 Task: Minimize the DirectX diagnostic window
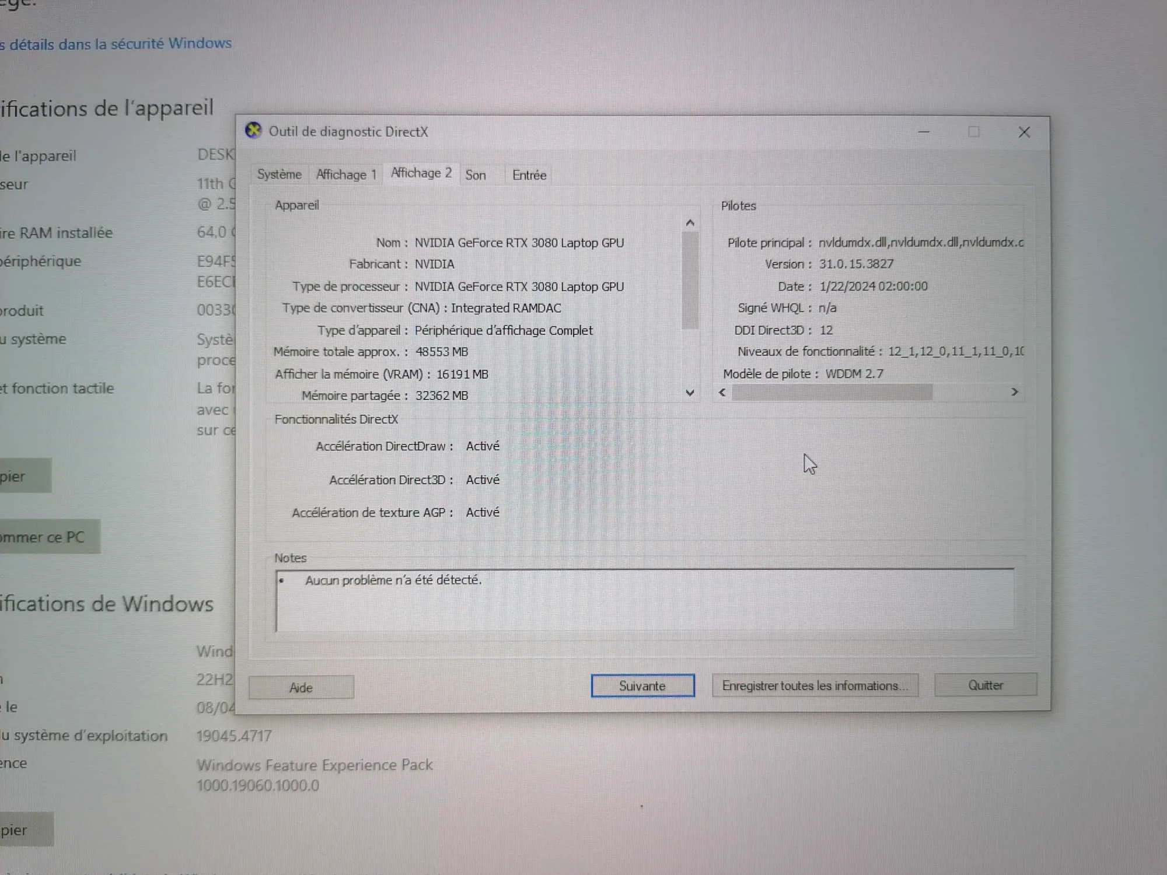click(x=924, y=132)
